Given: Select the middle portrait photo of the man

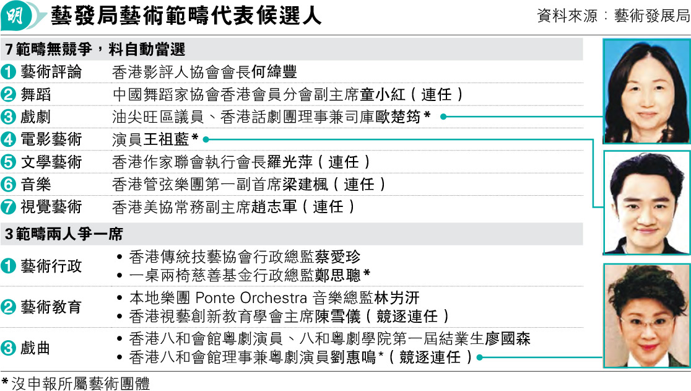Looking at the screenshot, I should coord(646,203).
